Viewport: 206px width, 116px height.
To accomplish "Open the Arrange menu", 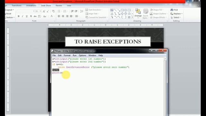I will pos(138,14).
